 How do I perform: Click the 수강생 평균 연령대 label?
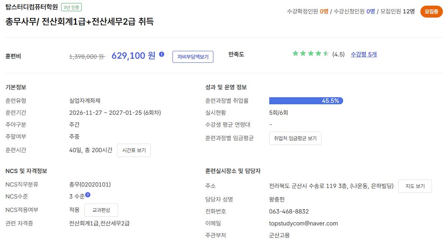pyautogui.click(x=228, y=124)
